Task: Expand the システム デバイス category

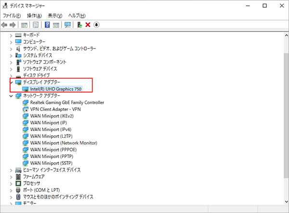Action: (x=12, y=55)
